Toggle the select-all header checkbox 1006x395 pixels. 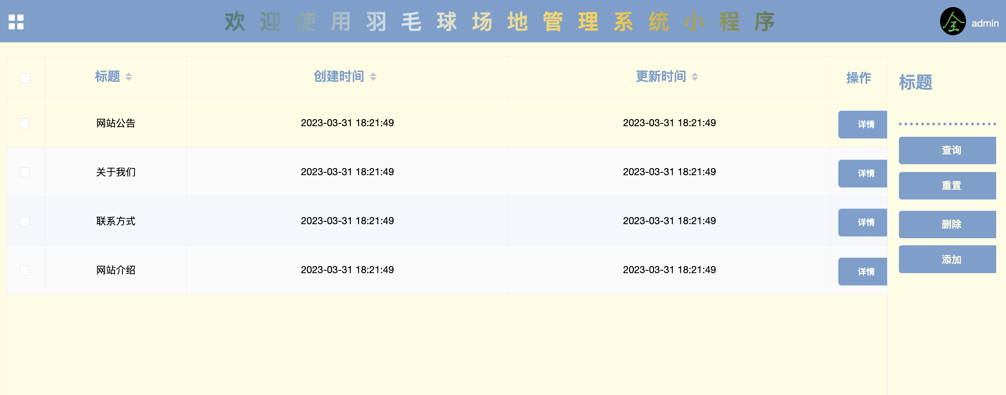click(26, 78)
